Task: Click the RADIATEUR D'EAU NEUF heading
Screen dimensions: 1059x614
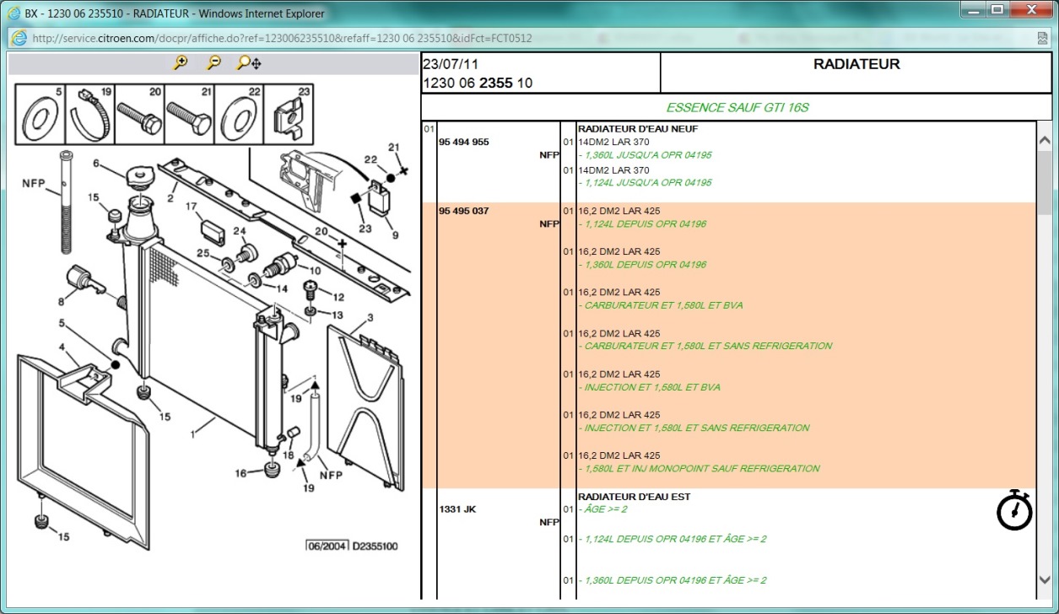Action: (637, 129)
